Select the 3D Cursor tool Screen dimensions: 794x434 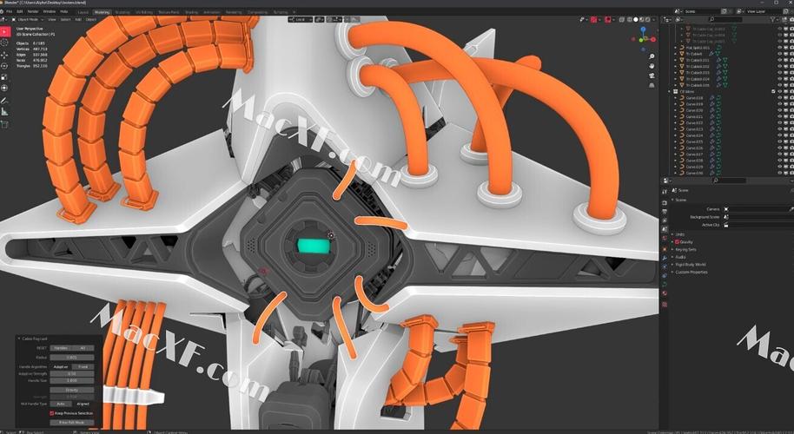(4, 43)
